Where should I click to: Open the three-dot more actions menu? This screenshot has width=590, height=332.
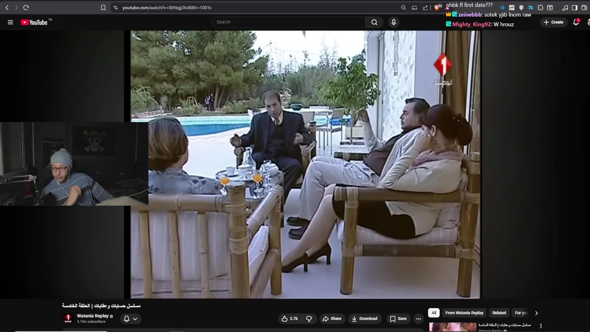pos(418,319)
